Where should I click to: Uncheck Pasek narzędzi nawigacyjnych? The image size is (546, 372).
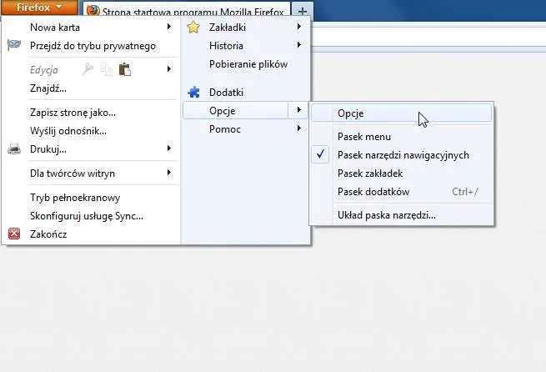click(403, 155)
